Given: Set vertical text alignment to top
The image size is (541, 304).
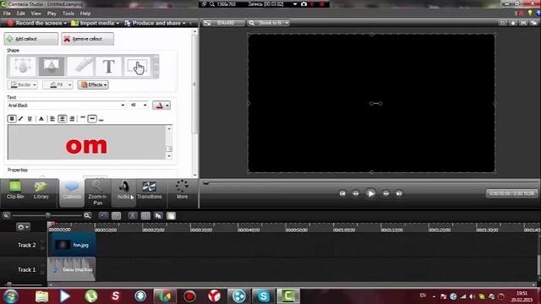Looking at the screenshot, I should click(x=83, y=119).
